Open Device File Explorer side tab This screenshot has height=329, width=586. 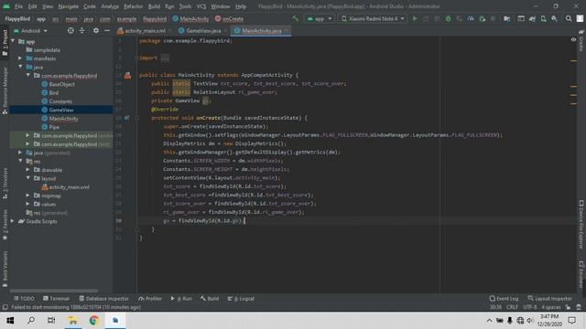(x=581, y=224)
